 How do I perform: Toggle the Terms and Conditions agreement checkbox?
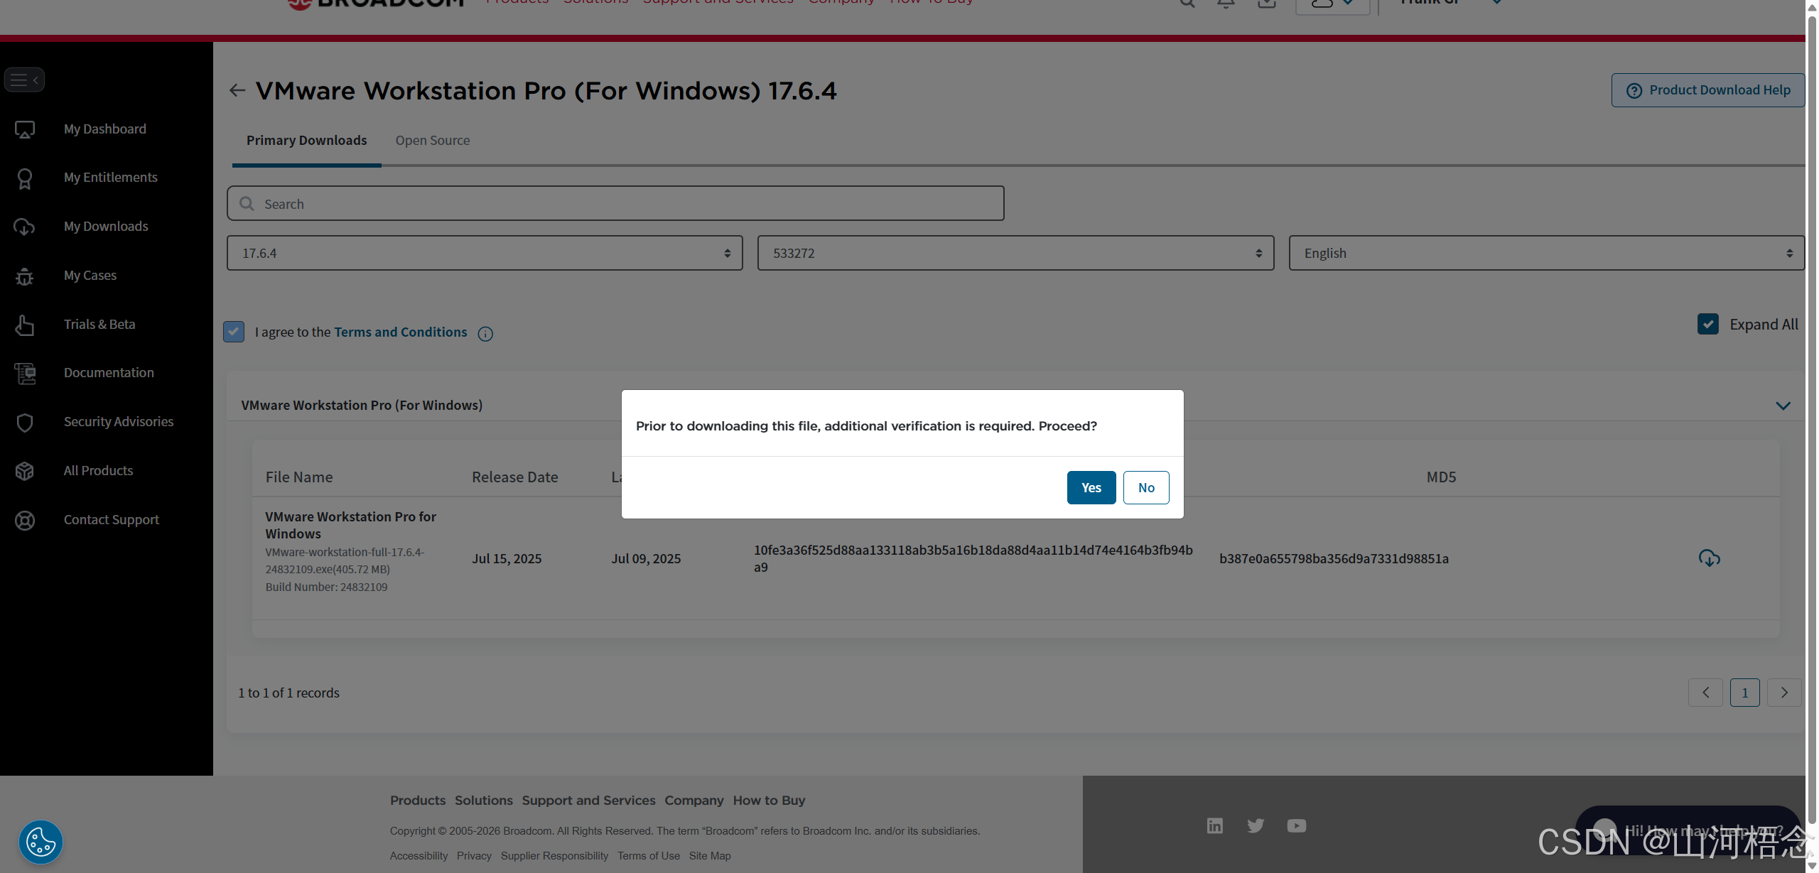click(234, 332)
